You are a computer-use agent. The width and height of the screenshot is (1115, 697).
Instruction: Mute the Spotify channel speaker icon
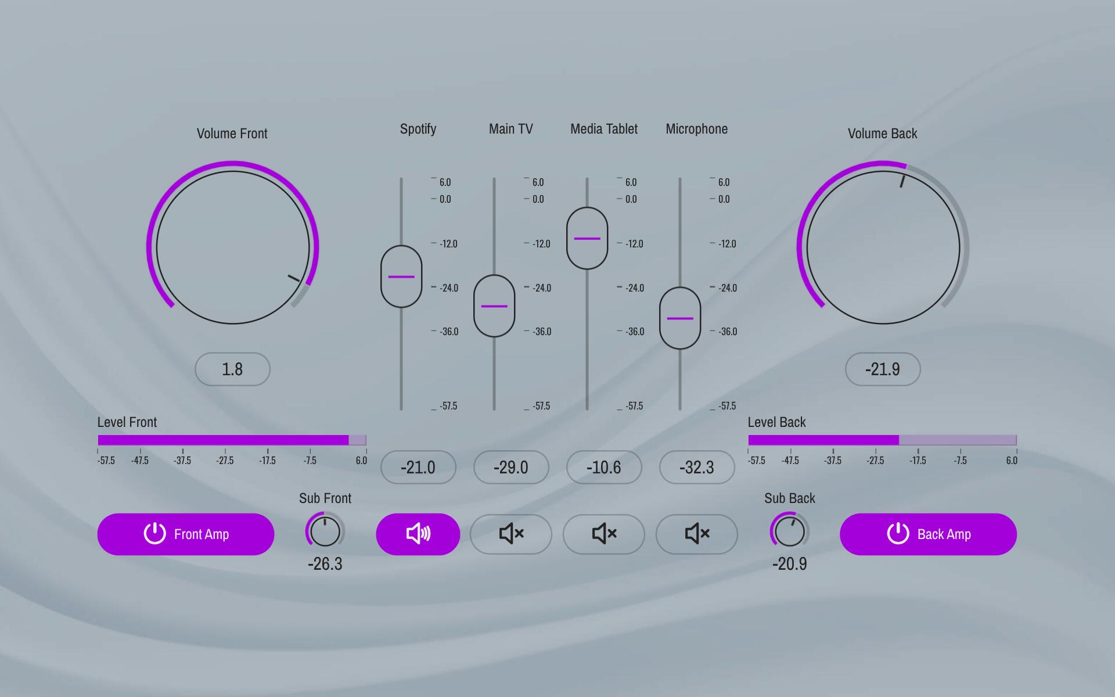point(418,534)
